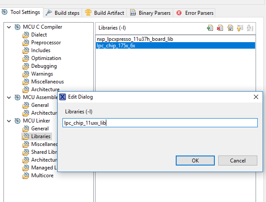Select Miscellaneous under MCU C Compiler

click(47, 82)
